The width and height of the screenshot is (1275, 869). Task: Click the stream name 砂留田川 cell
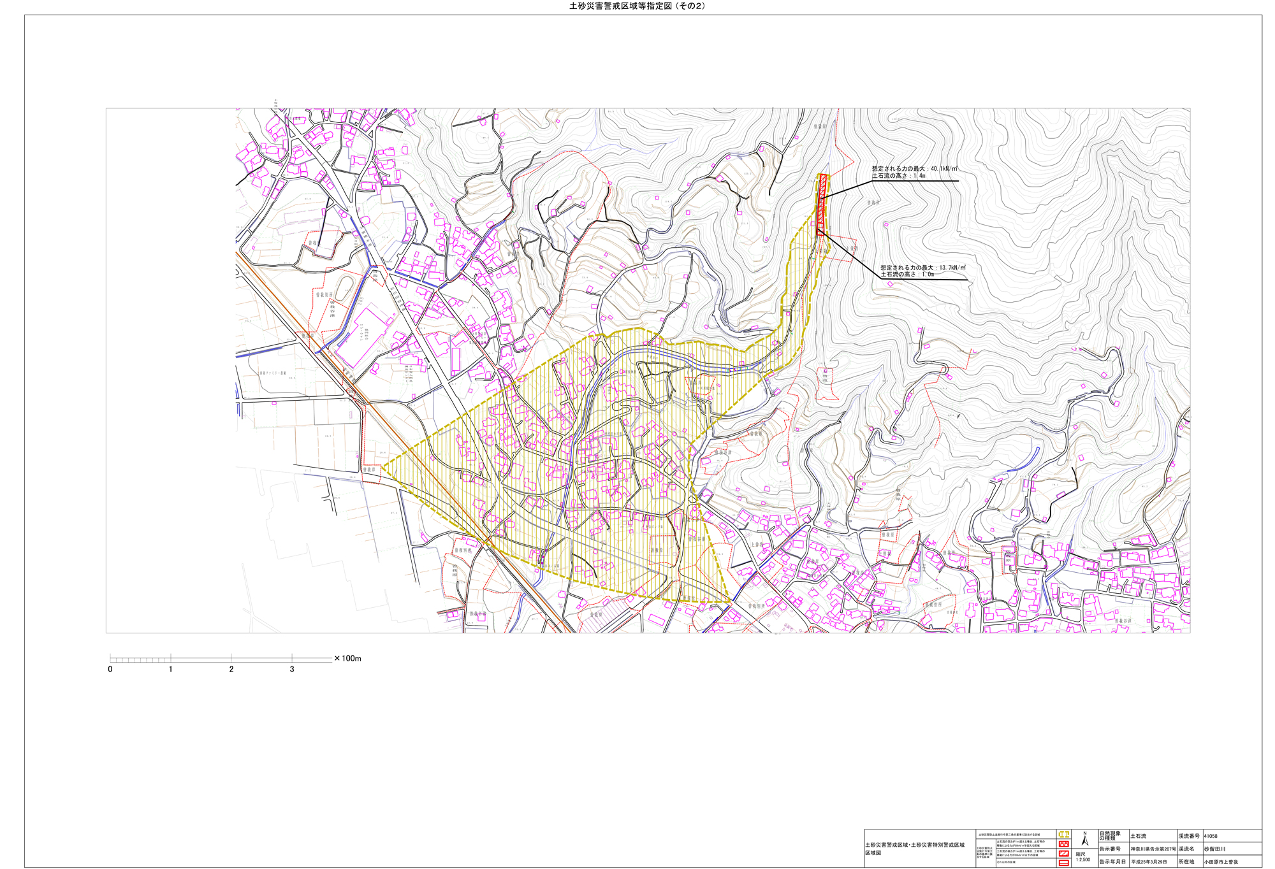click(1214, 849)
